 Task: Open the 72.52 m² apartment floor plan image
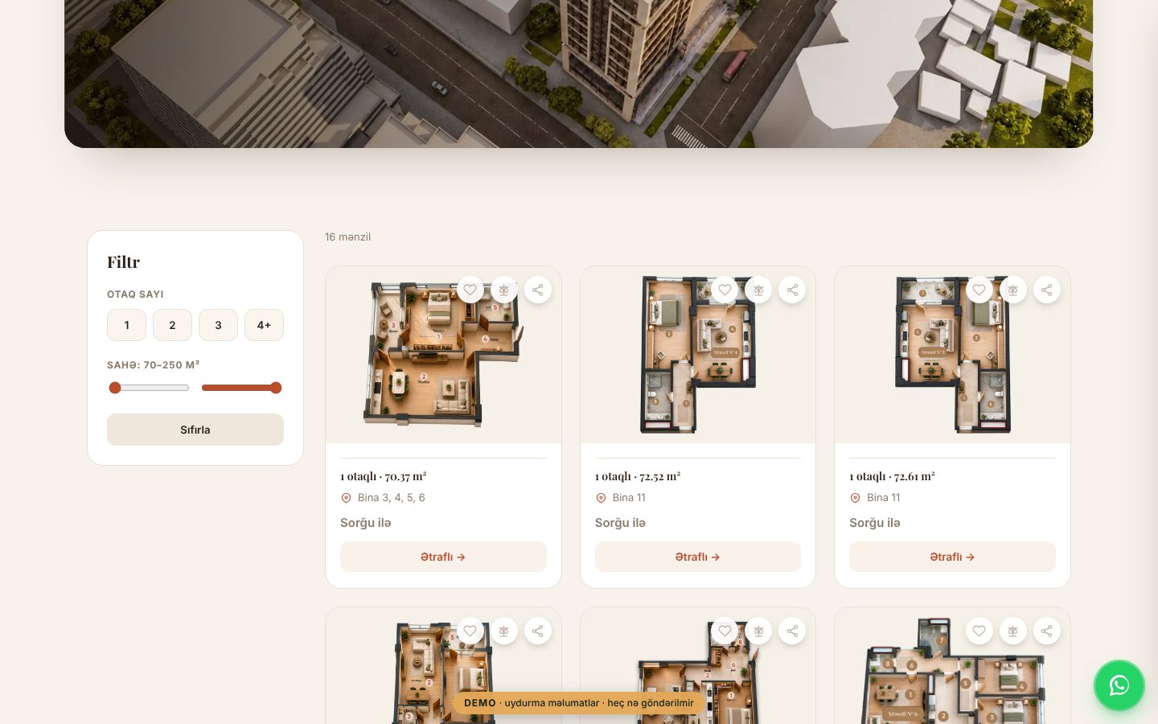(x=698, y=355)
